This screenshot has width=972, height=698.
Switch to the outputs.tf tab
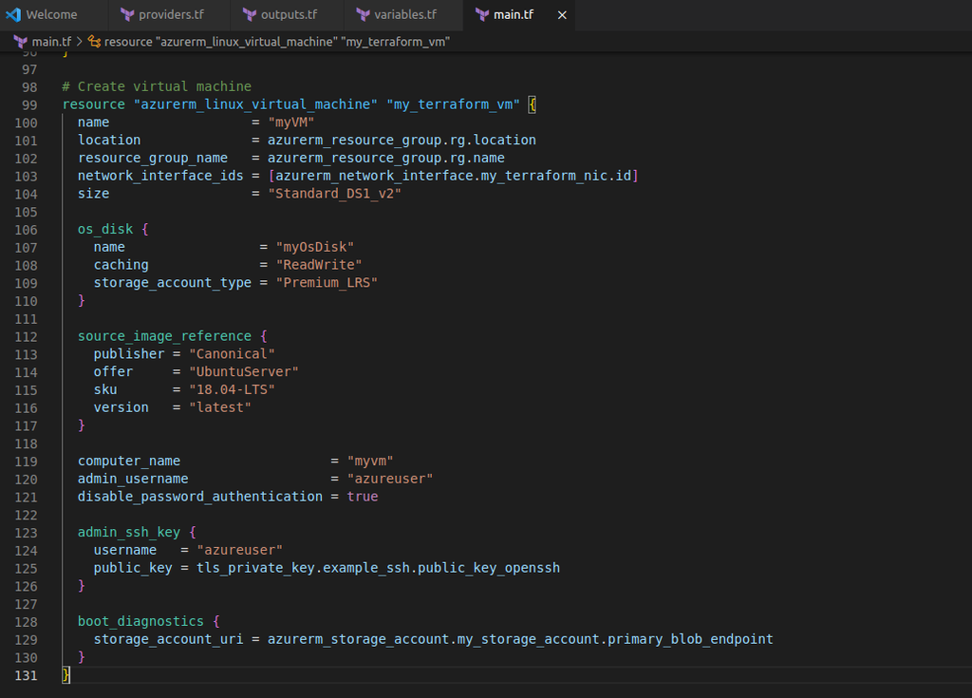click(x=289, y=15)
